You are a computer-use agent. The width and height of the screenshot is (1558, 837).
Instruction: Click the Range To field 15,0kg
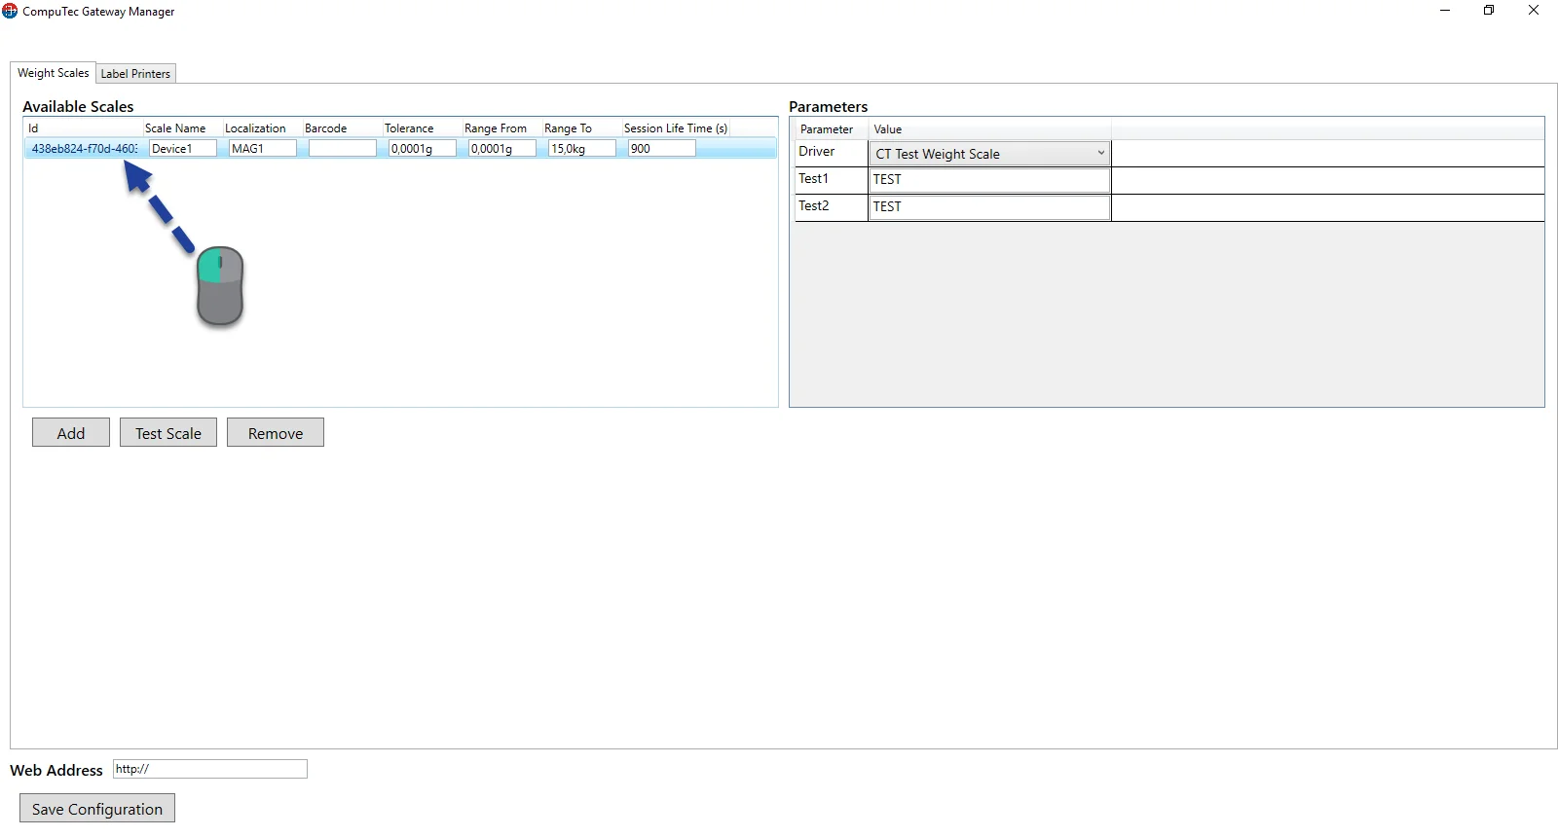click(581, 149)
